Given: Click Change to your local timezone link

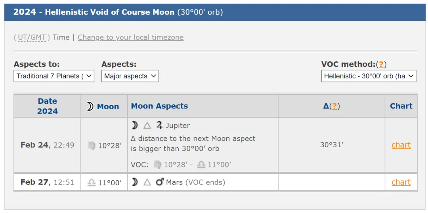Looking at the screenshot, I should pyautogui.click(x=130, y=37).
